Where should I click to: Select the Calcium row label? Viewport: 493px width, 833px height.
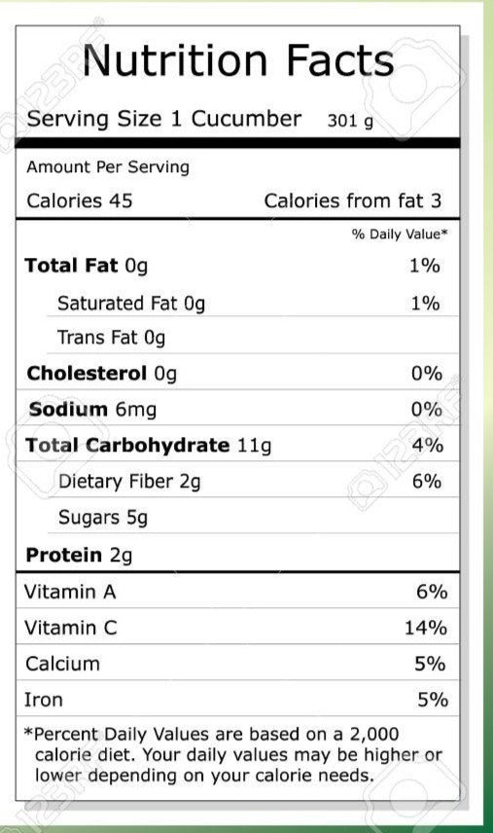[x=62, y=664]
